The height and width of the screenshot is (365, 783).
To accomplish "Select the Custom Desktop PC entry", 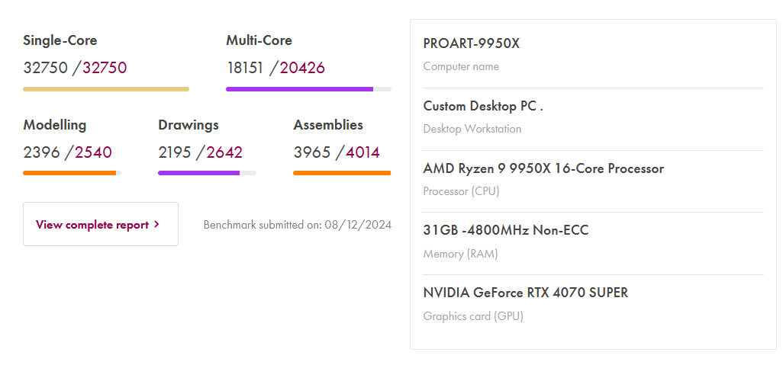I will pos(483,106).
